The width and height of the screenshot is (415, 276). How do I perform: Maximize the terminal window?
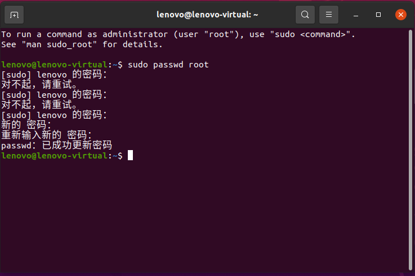click(378, 15)
